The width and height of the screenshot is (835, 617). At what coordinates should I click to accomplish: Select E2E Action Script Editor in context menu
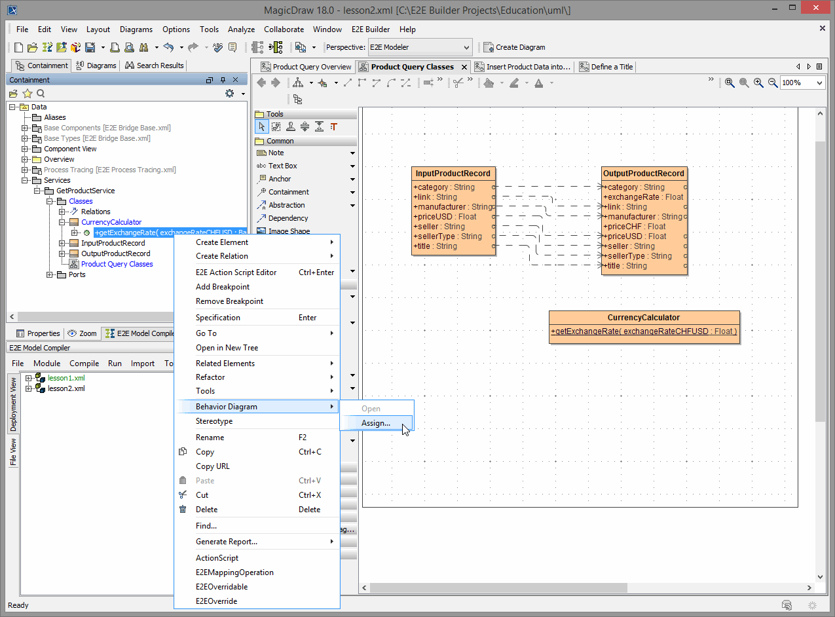click(x=236, y=272)
